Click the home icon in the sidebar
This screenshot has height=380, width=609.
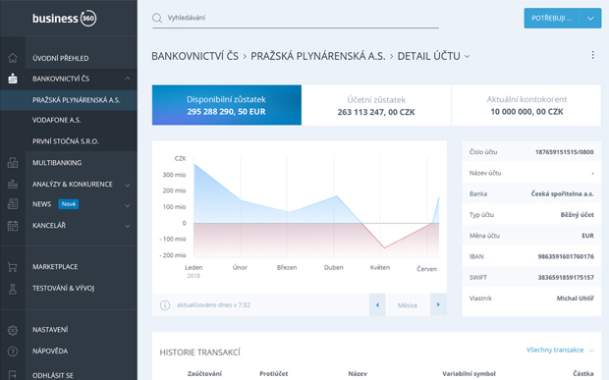[x=13, y=58]
